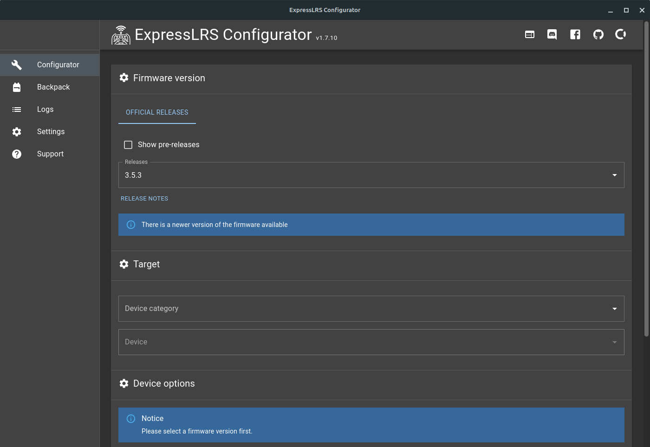Screen dimensions: 650x447
Task: Open the Device dropdown
Action: (371, 342)
